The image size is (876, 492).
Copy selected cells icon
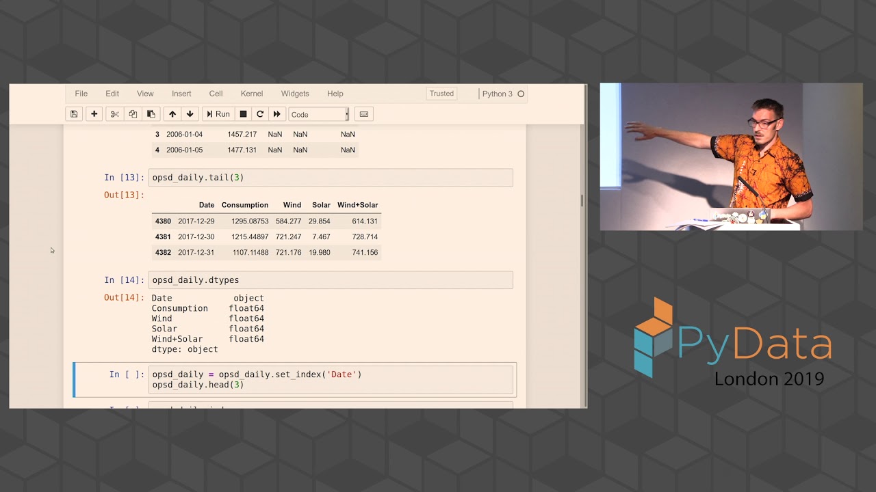click(x=133, y=114)
